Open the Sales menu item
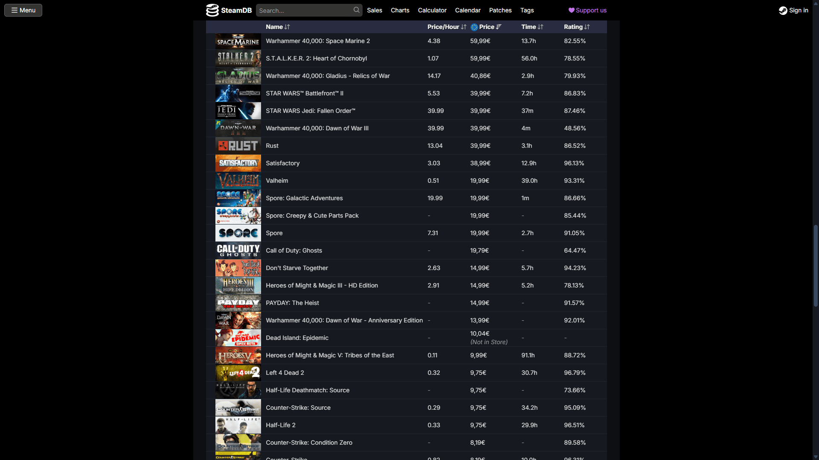 [x=374, y=10]
